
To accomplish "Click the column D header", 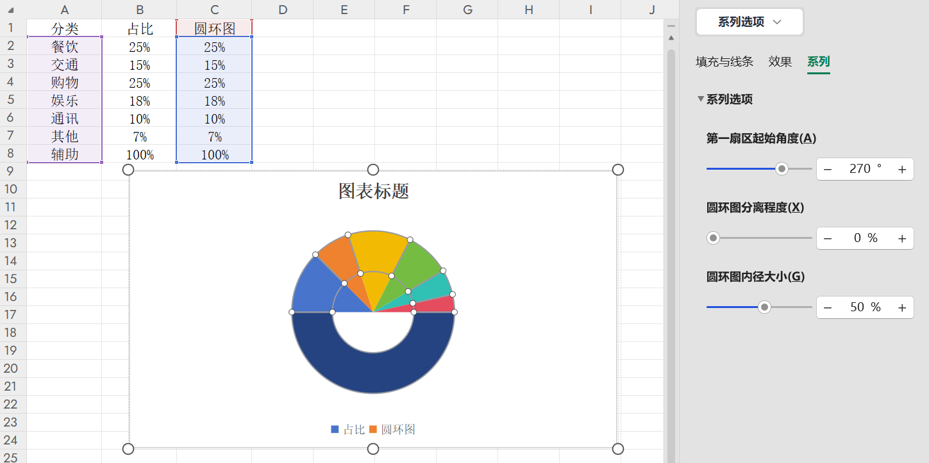I will pyautogui.click(x=282, y=10).
